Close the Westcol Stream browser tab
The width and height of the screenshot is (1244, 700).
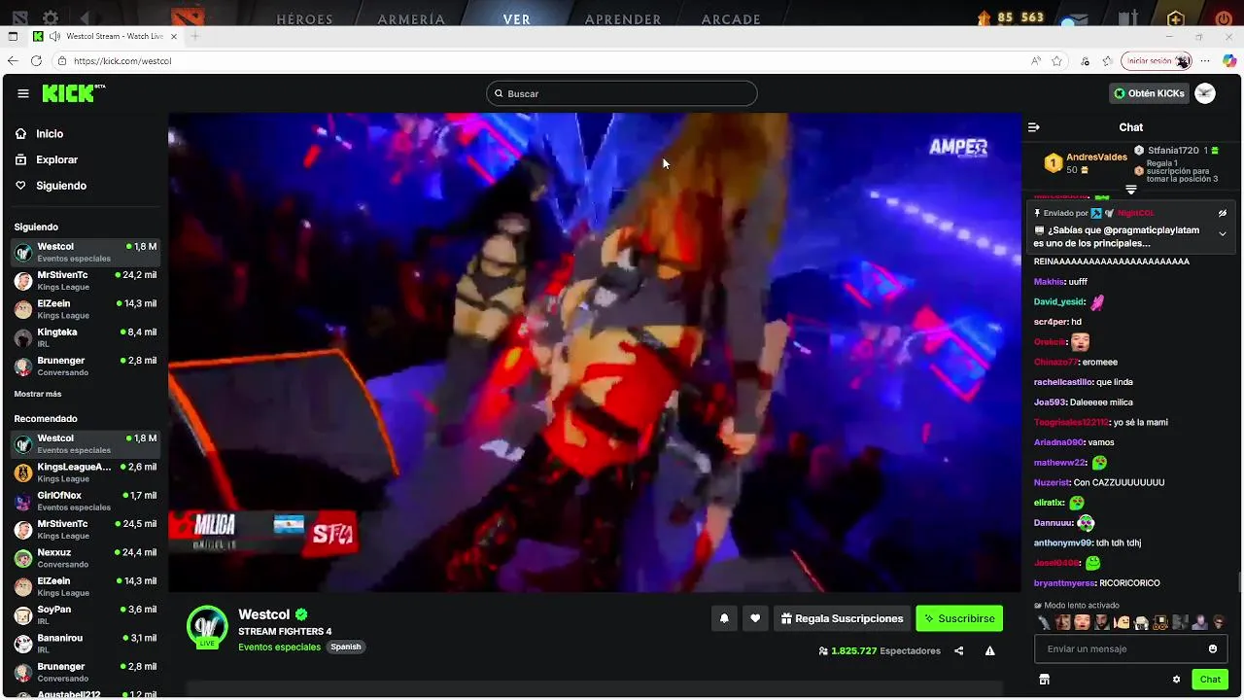click(x=174, y=36)
